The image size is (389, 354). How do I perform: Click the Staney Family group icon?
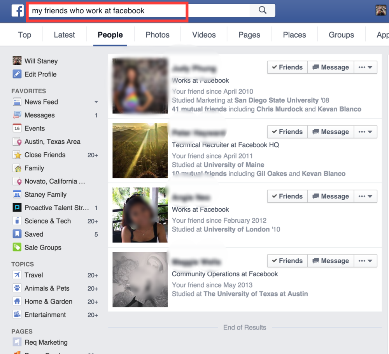click(17, 194)
